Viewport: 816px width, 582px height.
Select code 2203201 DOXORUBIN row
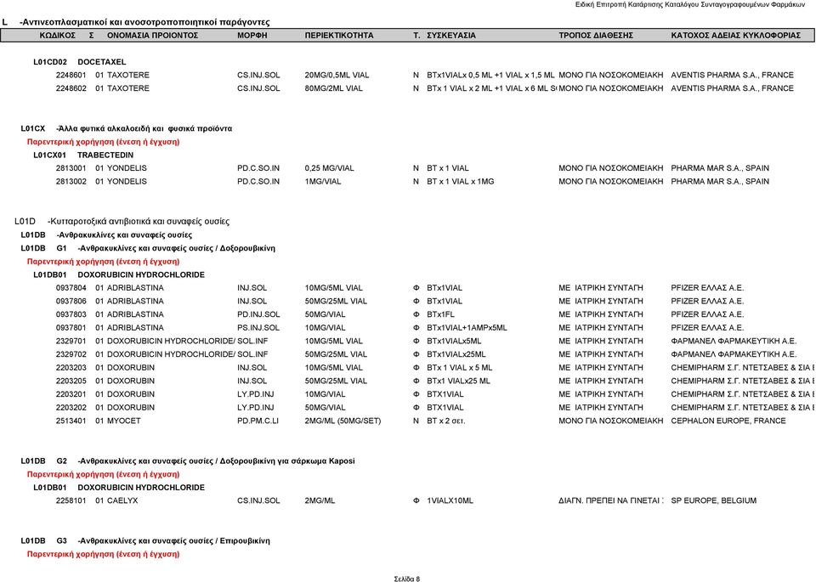71,394
